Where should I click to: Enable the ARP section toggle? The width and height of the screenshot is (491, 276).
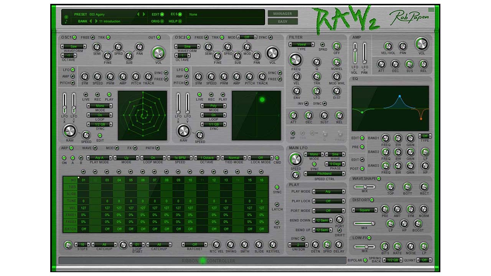pos(71,148)
